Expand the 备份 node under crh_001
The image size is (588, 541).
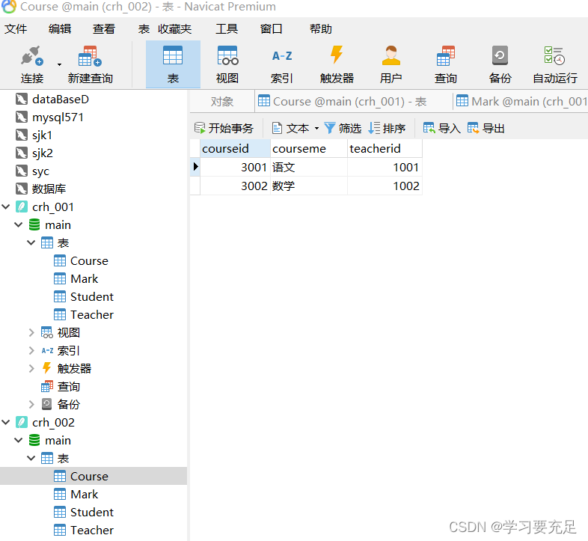(31, 404)
